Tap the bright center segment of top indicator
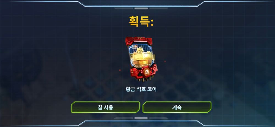 tap(141, 8)
